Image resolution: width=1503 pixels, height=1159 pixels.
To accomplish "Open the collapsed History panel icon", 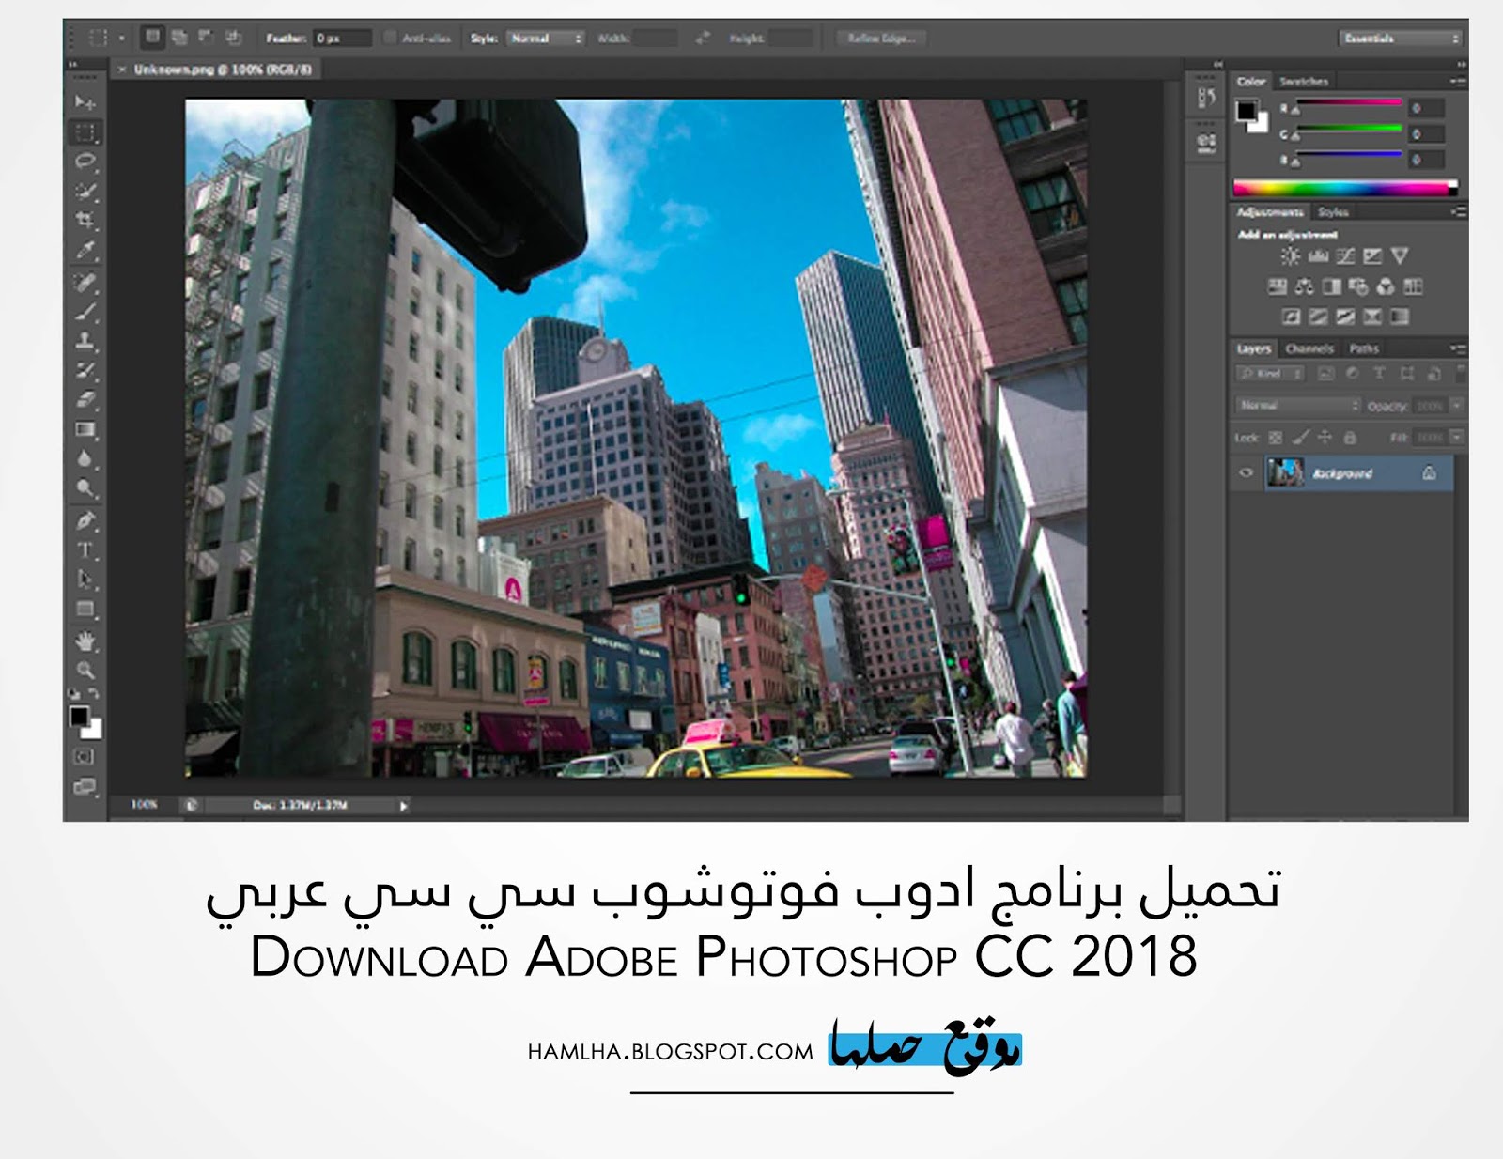I will tap(1207, 97).
